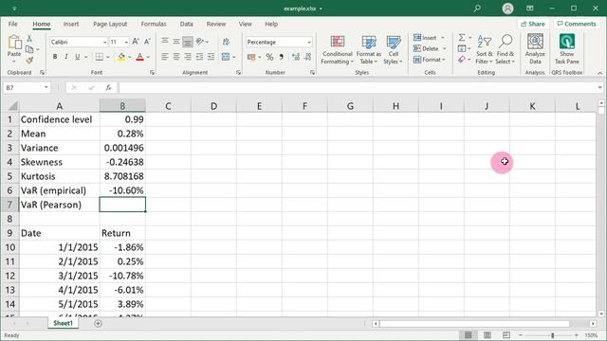Viewport: 607px width, 341px height.
Task: Open the Delete cells dropdown arrow
Action: tap(445, 48)
